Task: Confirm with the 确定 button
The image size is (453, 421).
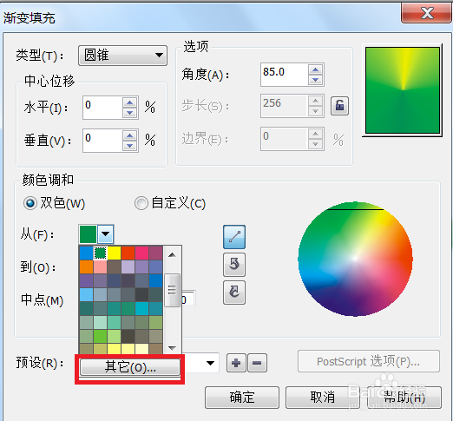Action: tap(242, 398)
